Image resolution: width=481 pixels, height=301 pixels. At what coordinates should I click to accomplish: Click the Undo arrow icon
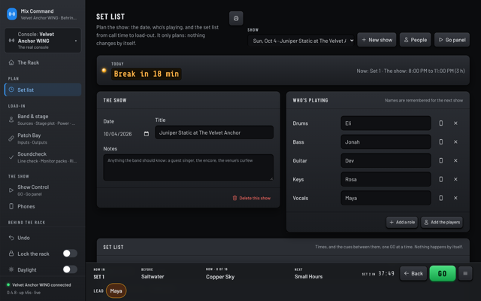[11, 238]
